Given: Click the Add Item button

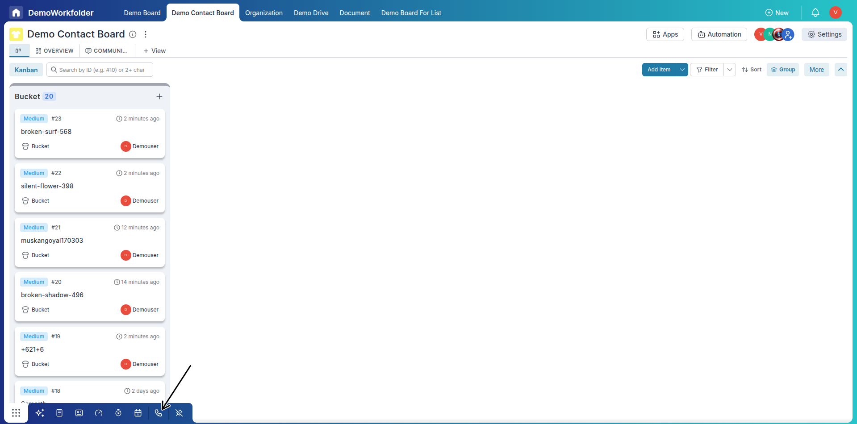Looking at the screenshot, I should [659, 70].
